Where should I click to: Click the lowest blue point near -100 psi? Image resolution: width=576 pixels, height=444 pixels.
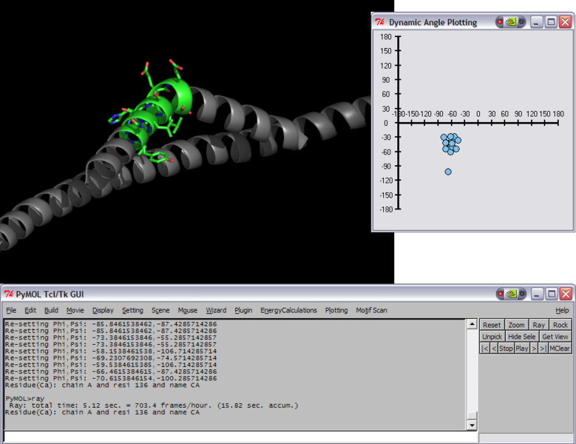[448, 172]
